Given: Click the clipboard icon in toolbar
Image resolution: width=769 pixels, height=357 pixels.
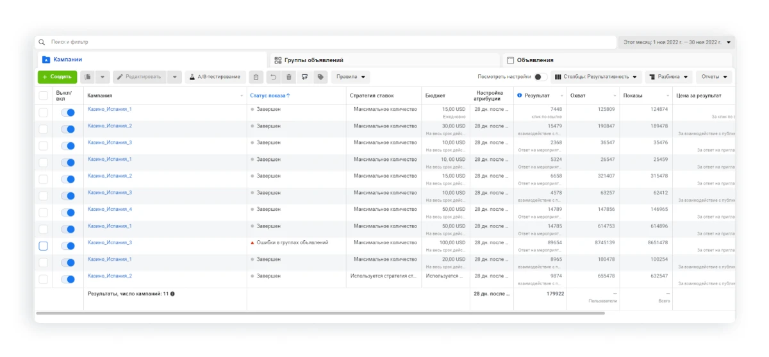Looking at the screenshot, I should 256,77.
